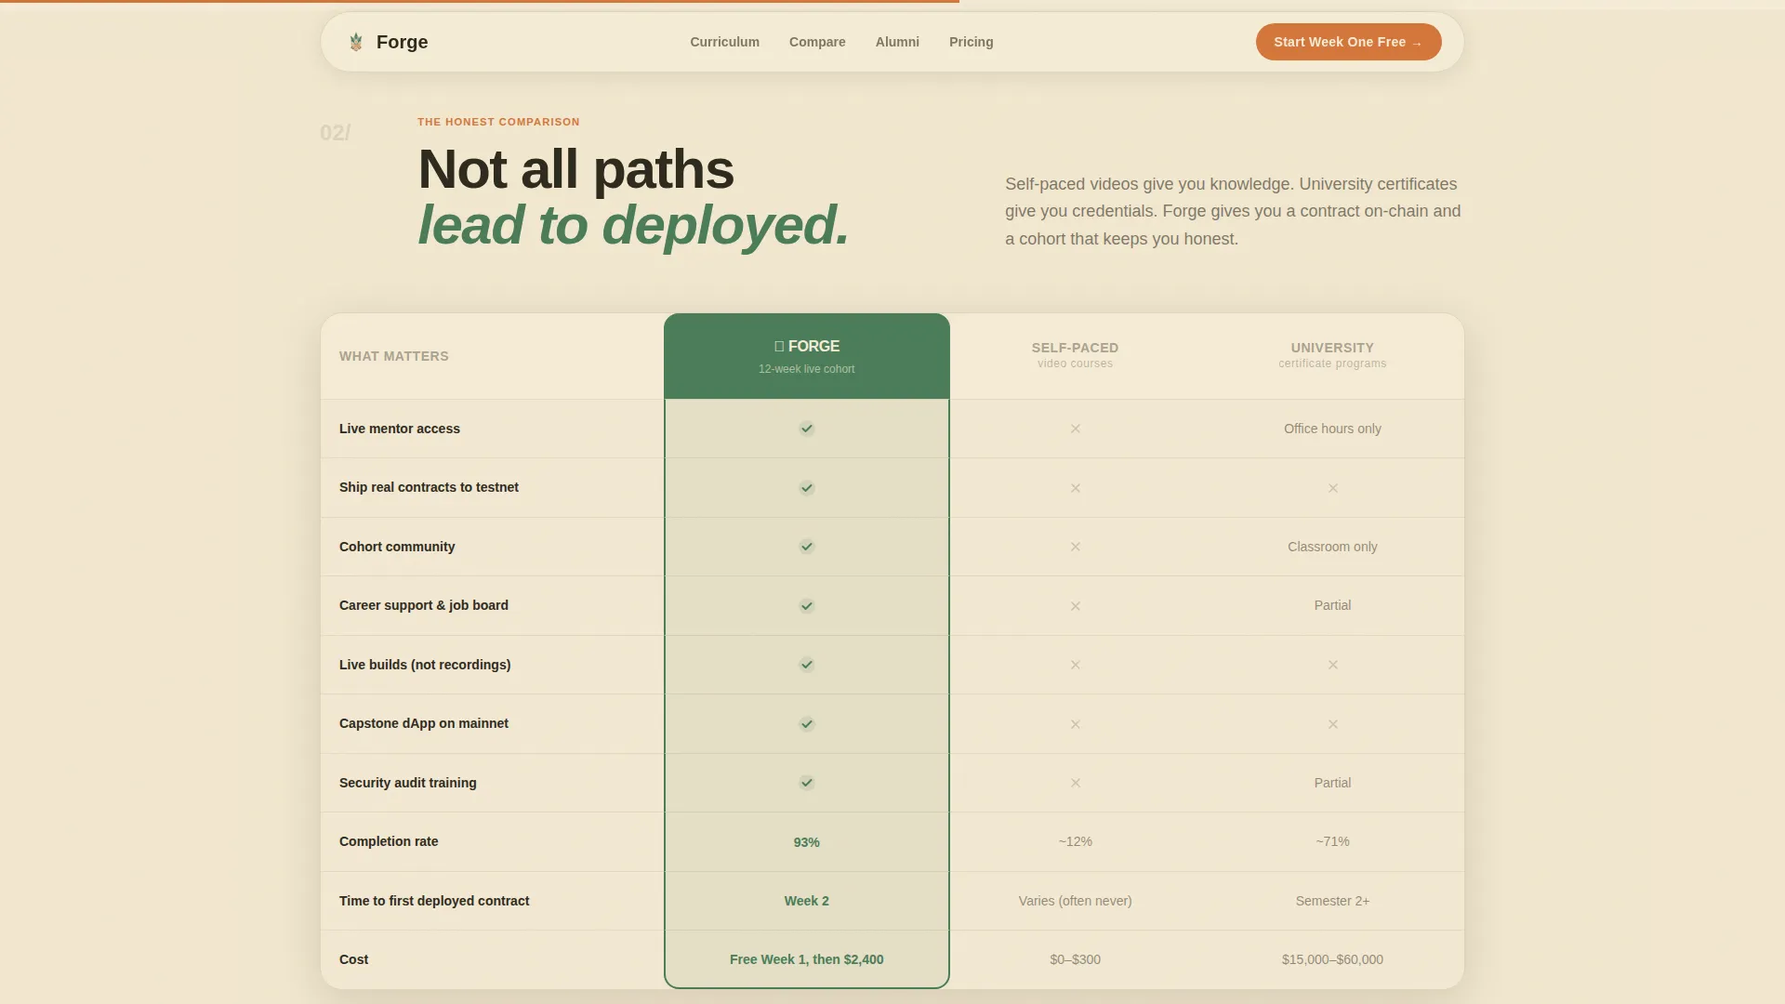The width and height of the screenshot is (1785, 1004).
Task: Click Self-paced X icon for Cohort community
Action: 1076,547
